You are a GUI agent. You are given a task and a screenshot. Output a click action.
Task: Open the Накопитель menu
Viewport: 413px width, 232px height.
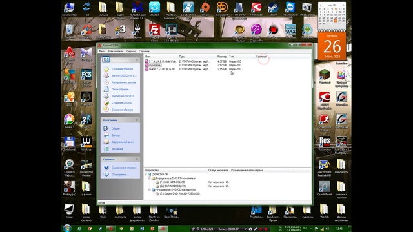(x=116, y=51)
